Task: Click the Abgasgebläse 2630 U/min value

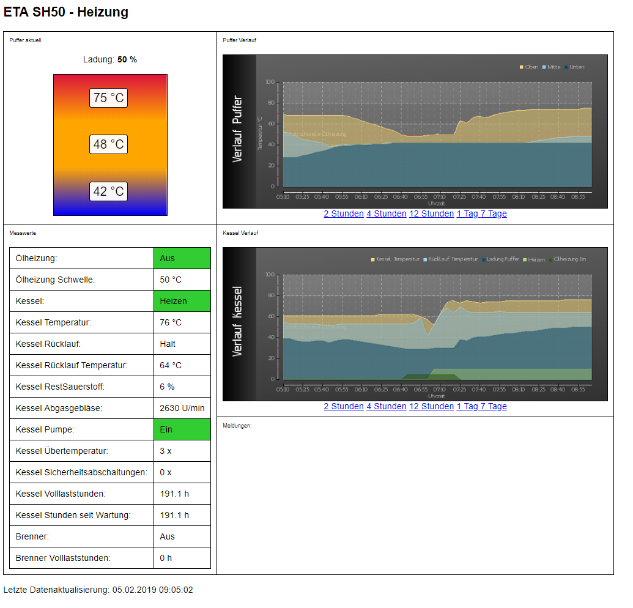Action: (x=182, y=408)
